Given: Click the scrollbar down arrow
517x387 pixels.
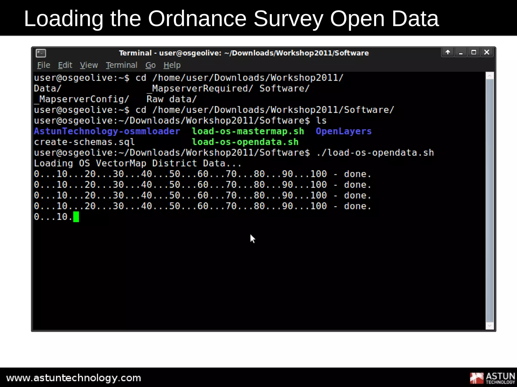Looking at the screenshot, I should 490,326.
